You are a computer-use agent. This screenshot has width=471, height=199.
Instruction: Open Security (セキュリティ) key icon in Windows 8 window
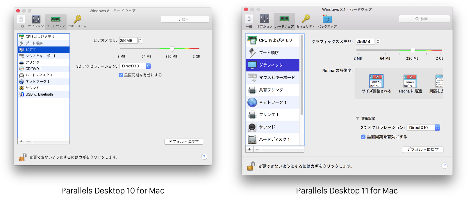pyautogui.click(x=77, y=21)
